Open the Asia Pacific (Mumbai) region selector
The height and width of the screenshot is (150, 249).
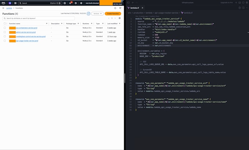tap(92, 3)
